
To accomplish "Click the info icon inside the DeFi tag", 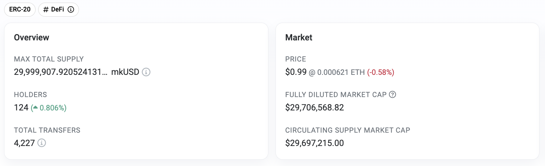I will point(71,10).
